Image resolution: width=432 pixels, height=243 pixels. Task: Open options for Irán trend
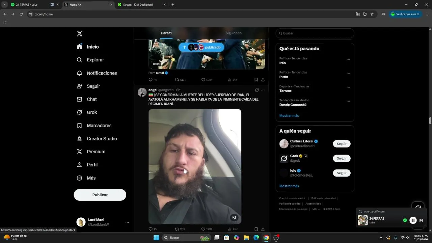point(348,59)
